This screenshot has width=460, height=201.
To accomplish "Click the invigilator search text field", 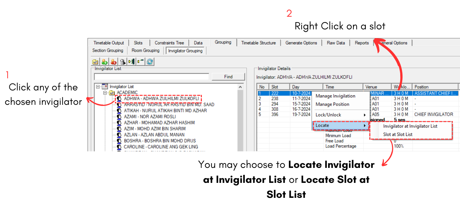I will tap(151, 77).
